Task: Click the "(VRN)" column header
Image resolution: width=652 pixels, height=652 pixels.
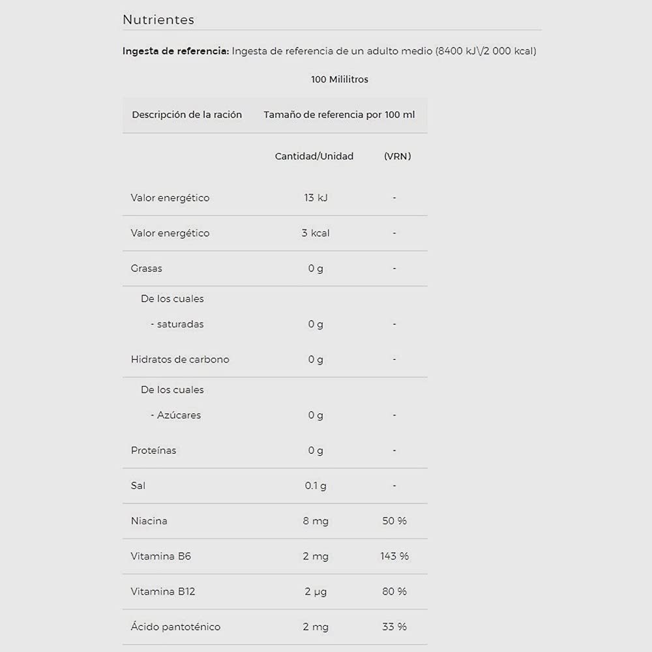Action: [397, 156]
